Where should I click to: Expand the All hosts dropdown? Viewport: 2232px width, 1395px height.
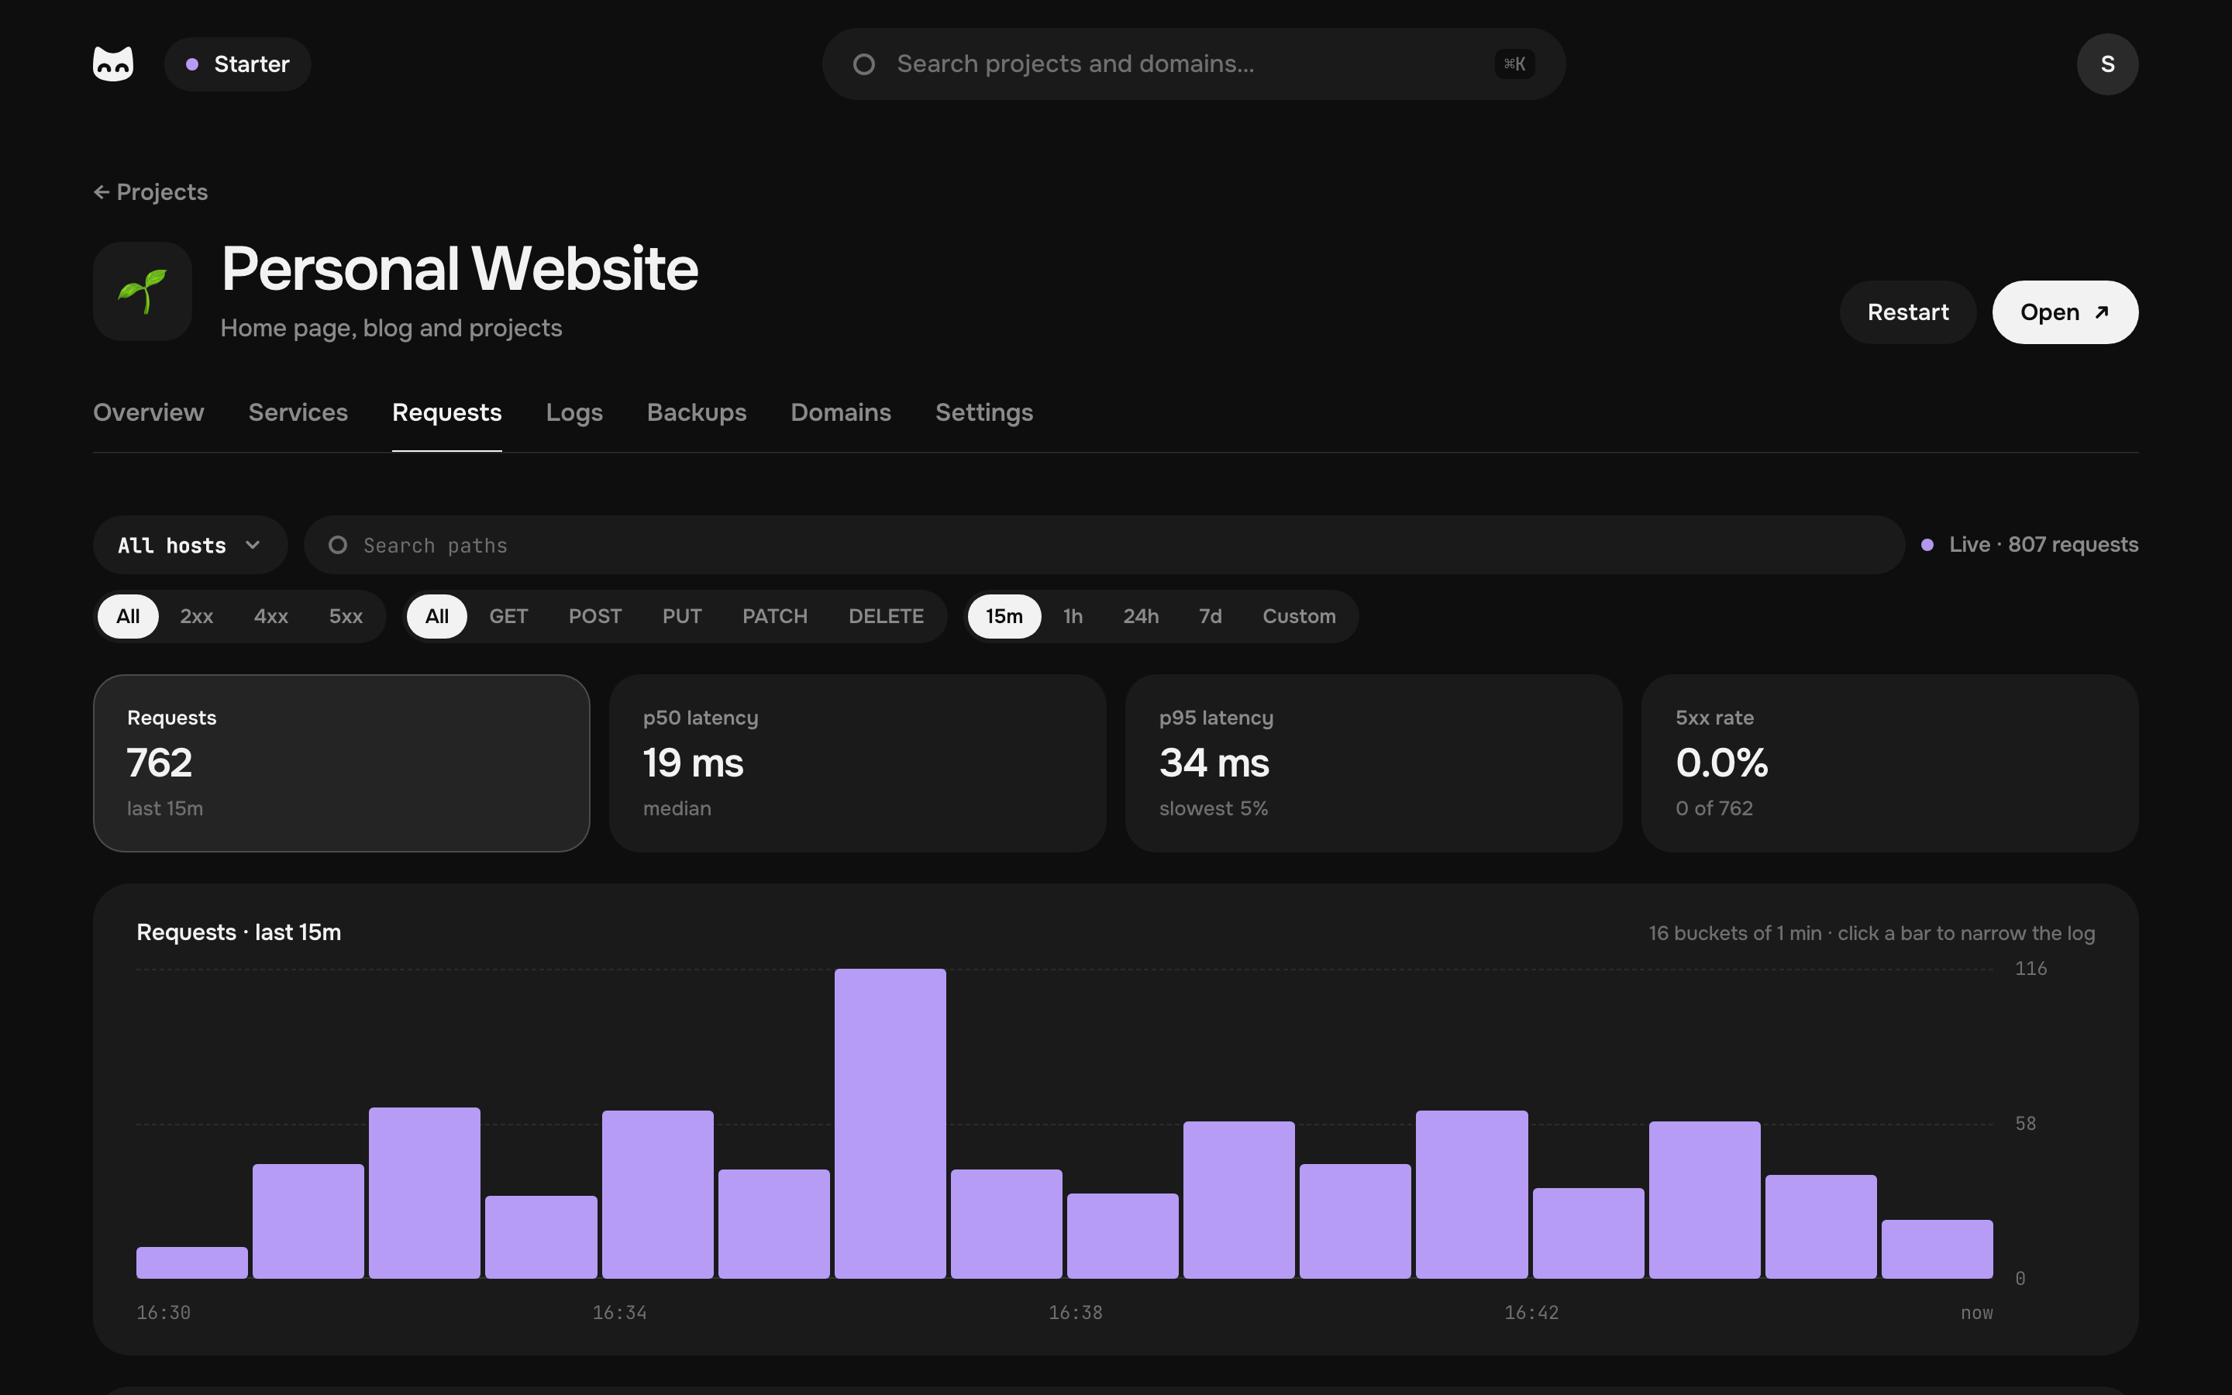pyautogui.click(x=190, y=546)
